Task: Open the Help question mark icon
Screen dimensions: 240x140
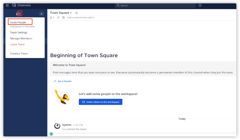Action: point(200,5)
